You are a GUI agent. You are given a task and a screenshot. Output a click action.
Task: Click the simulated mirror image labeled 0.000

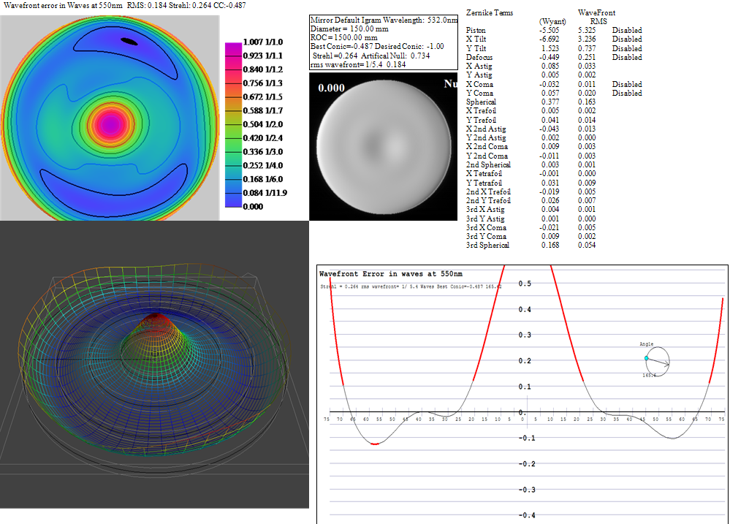click(x=383, y=146)
